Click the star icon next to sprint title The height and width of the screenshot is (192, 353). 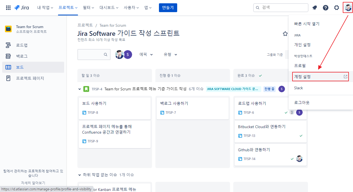(285, 34)
